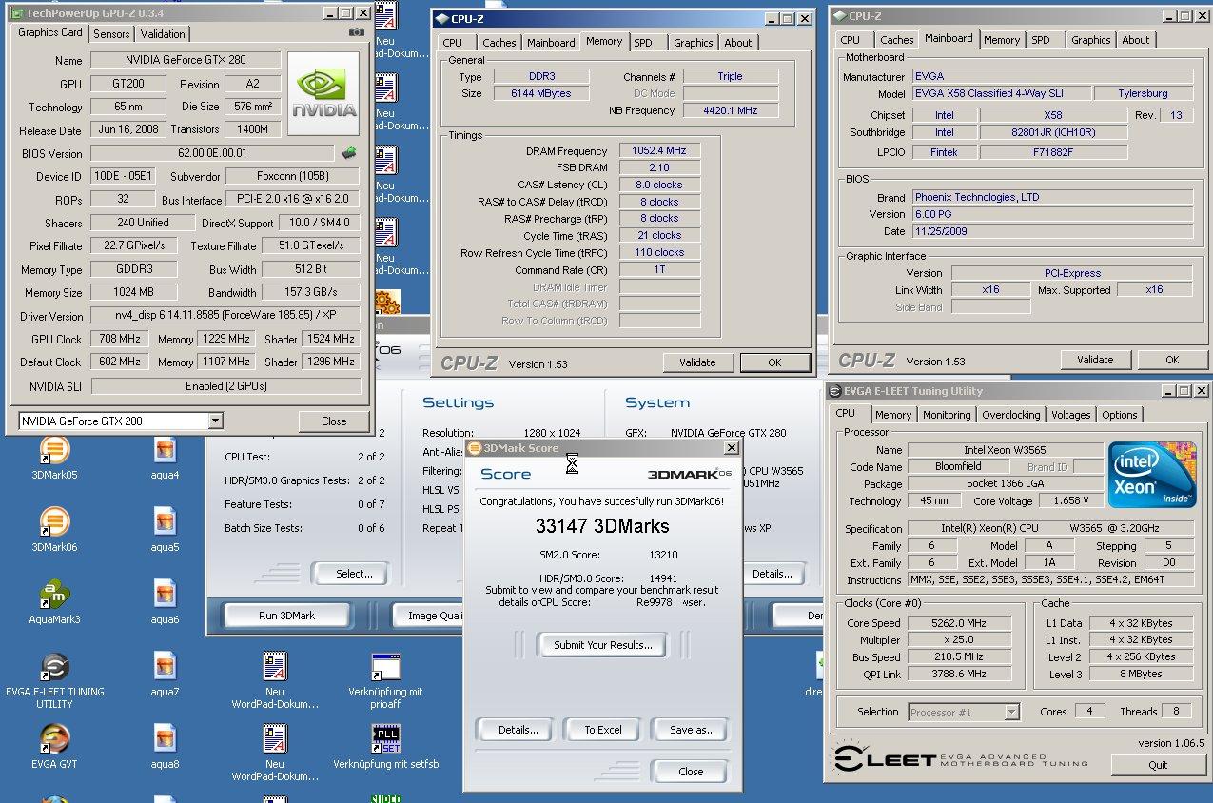Switch to the Validation tab in GPU-Z
Screen dimensions: 1213x803
tap(163, 33)
